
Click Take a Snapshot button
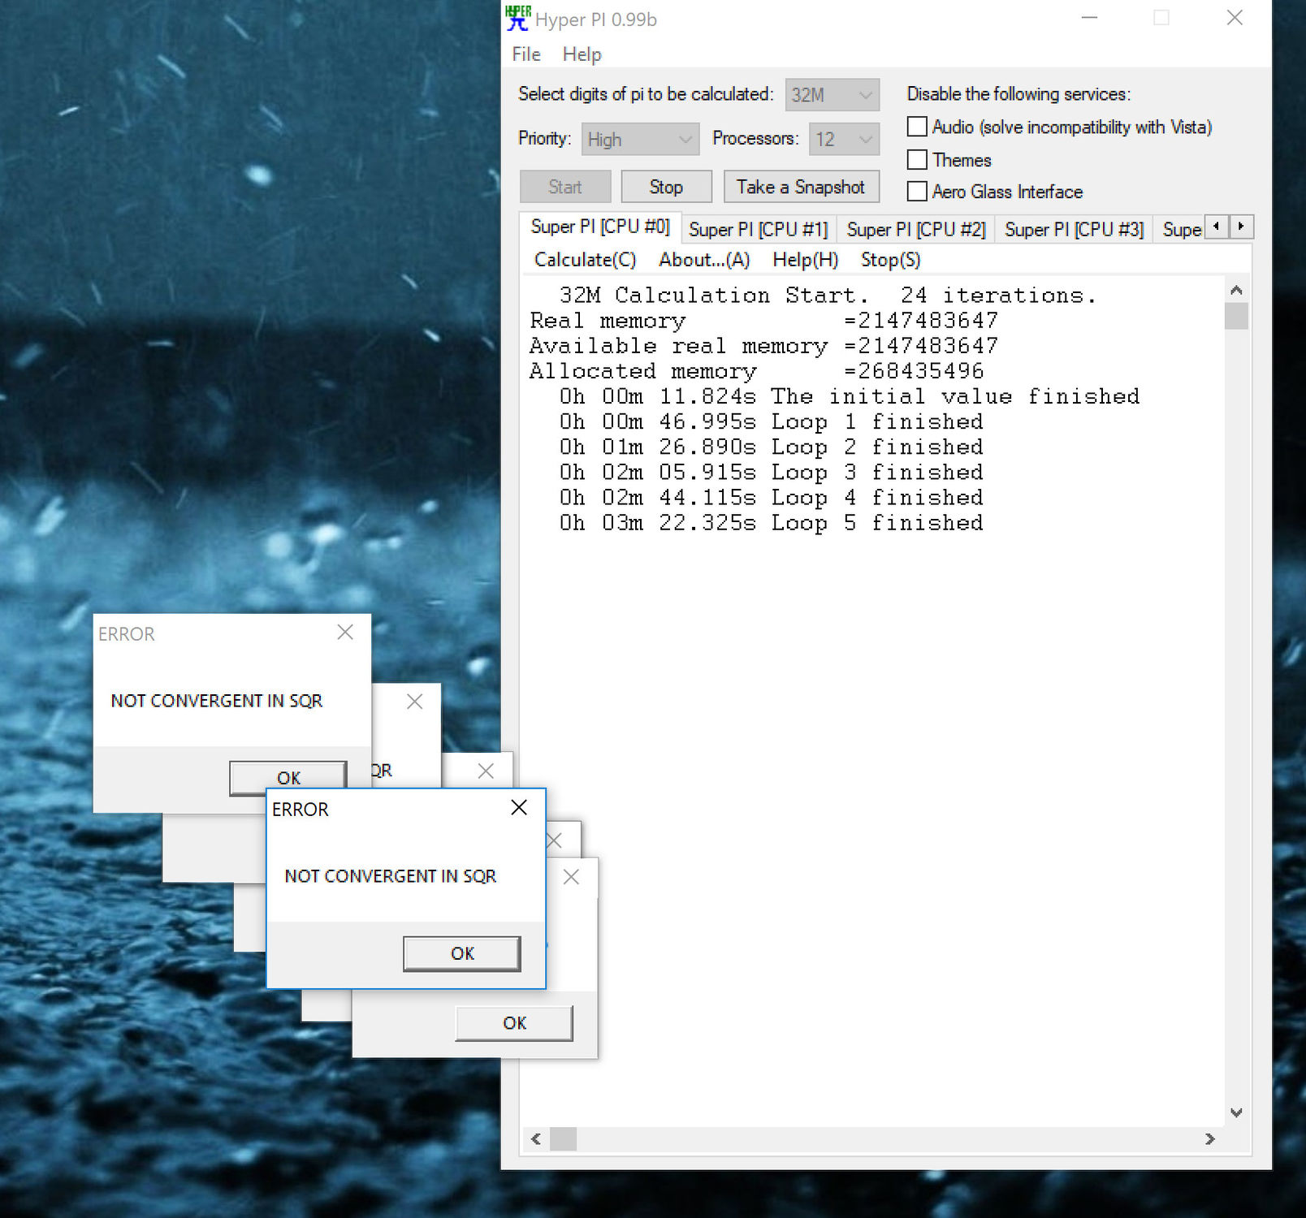(x=801, y=187)
